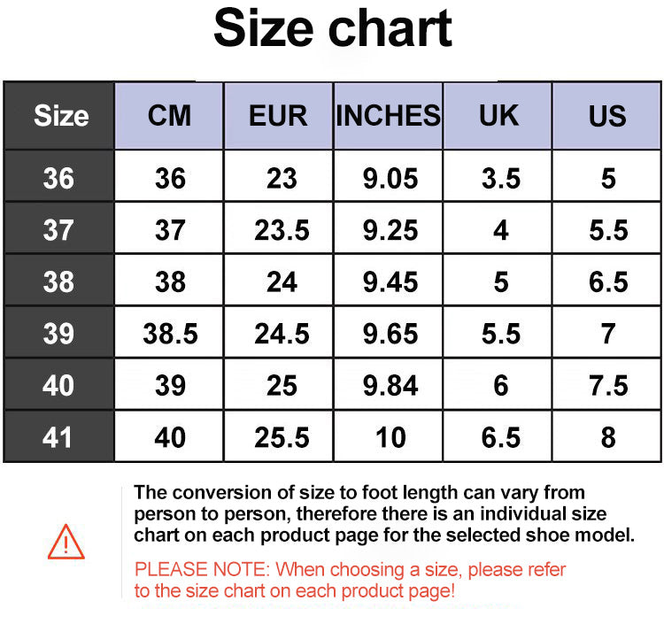
Task: Click the dark Size header cell
Action: point(58,116)
